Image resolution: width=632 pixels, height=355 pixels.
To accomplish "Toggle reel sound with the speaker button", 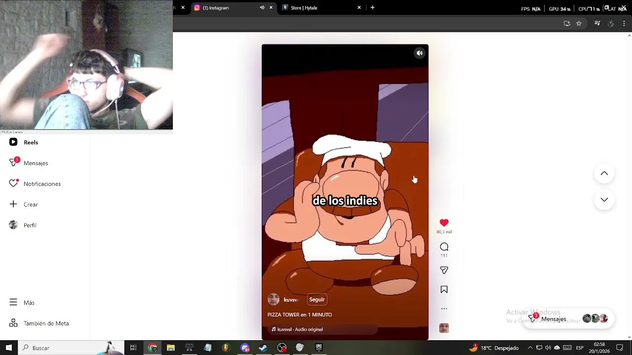I will click(419, 53).
